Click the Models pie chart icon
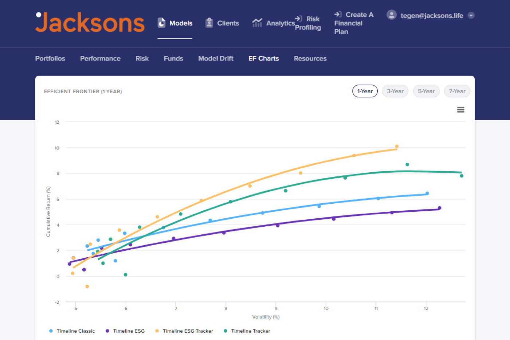The height and width of the screenshot is (340, 510). click(x=161, y=23)
